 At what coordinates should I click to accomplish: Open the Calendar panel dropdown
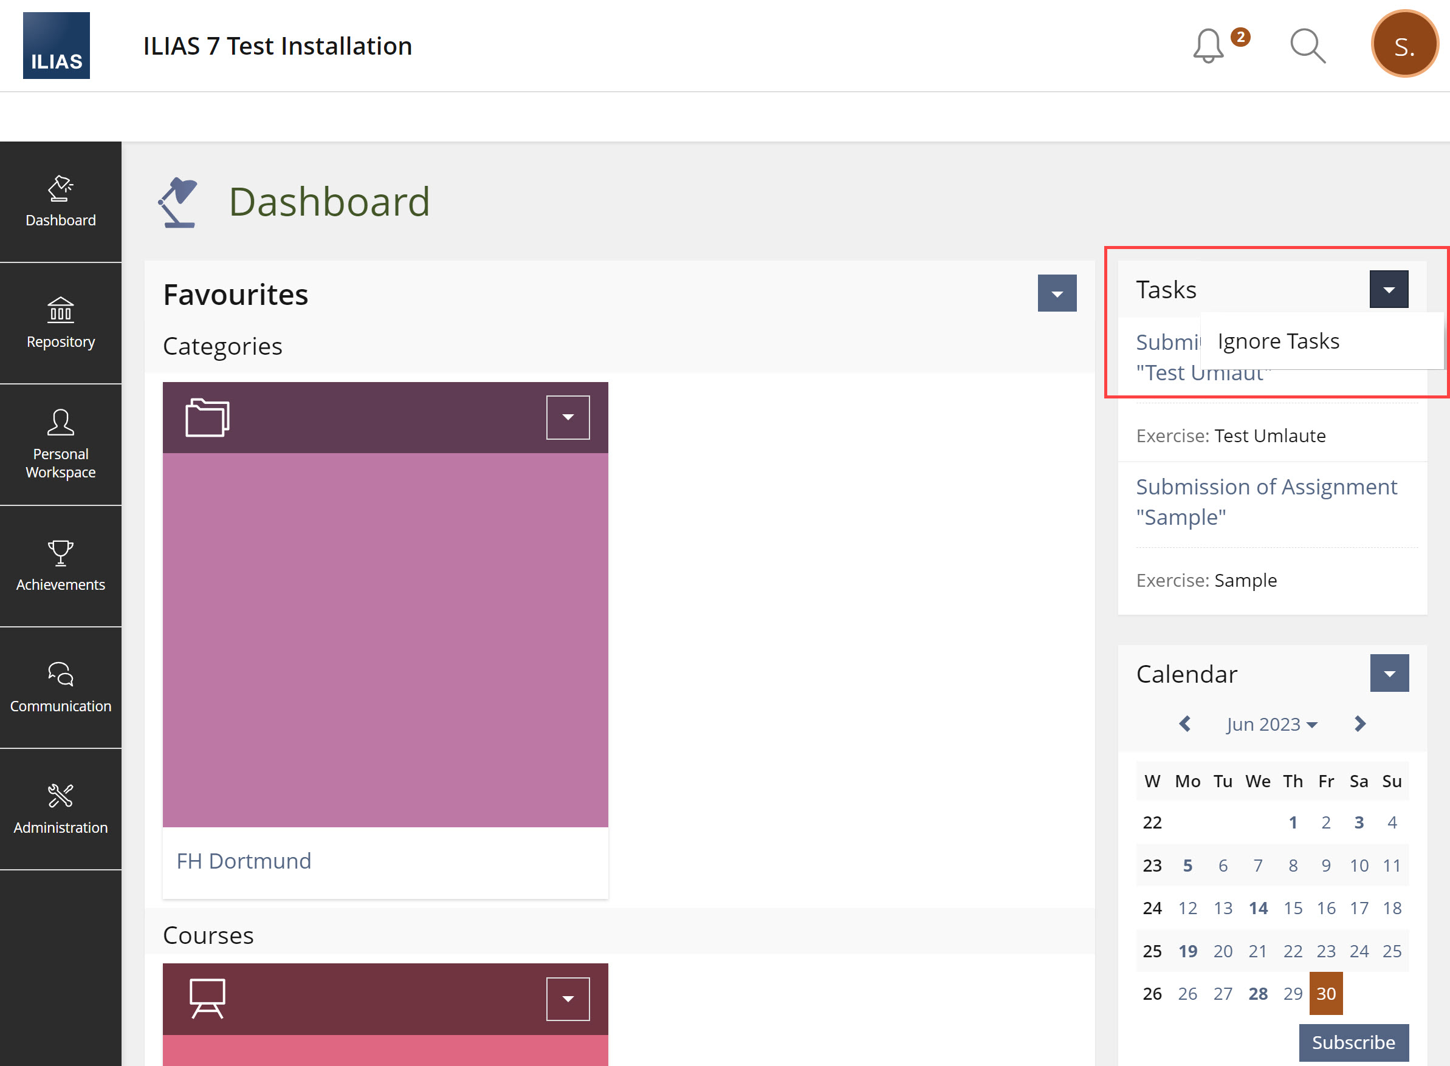coord(1389,673)
